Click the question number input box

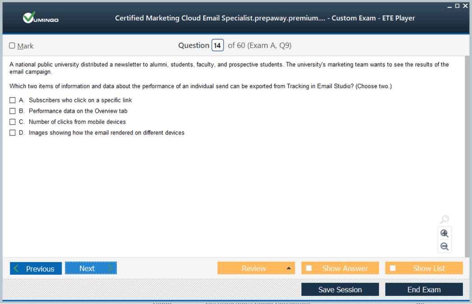[217, 46]
